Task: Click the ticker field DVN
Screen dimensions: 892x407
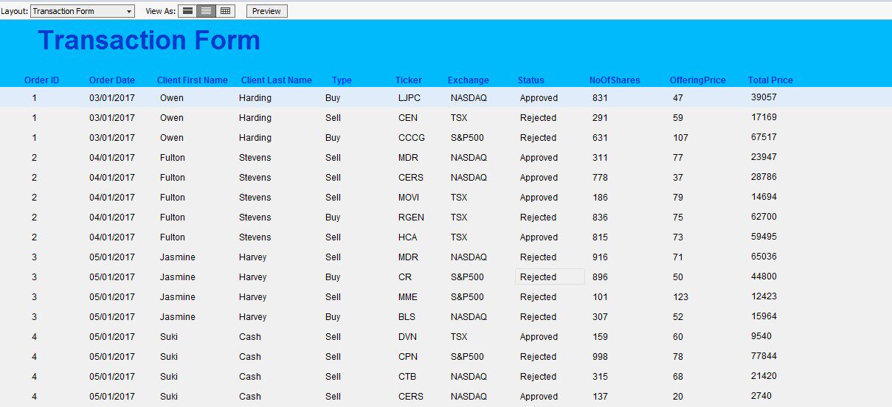Action: pos(408,337)
